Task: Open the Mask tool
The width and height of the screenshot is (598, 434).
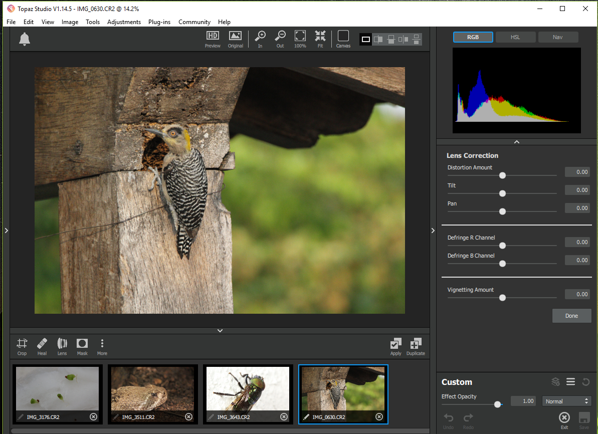Action: point(82,345)
